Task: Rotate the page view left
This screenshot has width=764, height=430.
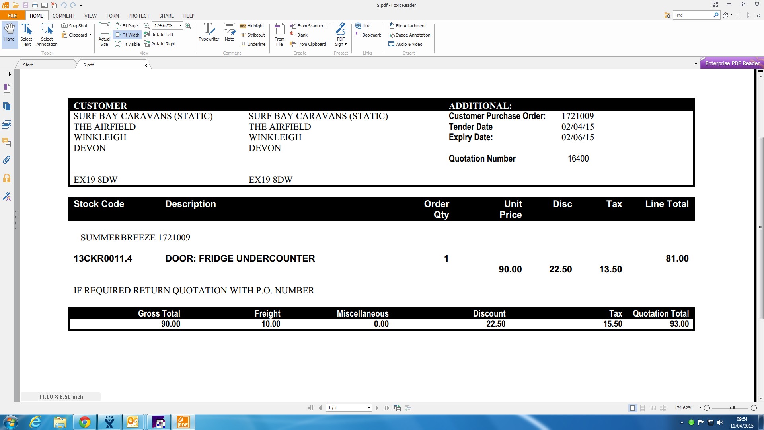Action: click(159, 35)
